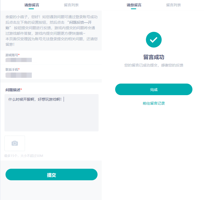Switch to left panel's 留言列表 tab

(x=71, y=5)
